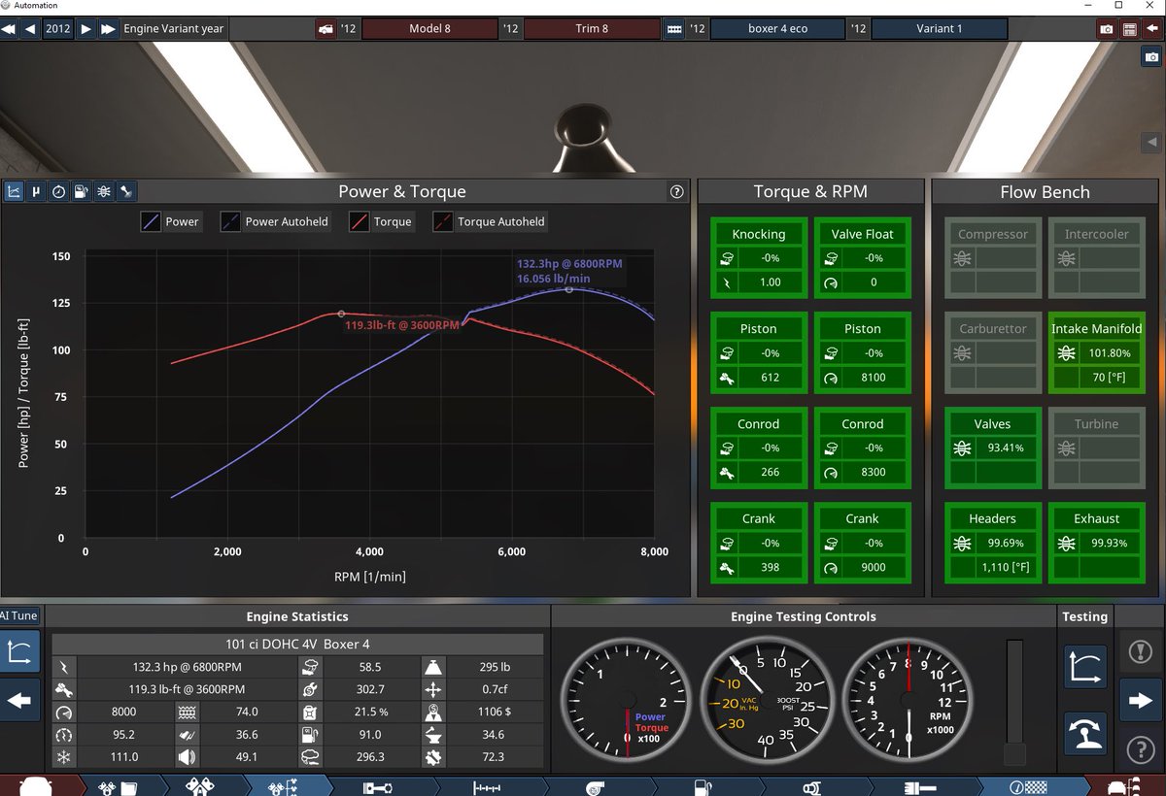
Task: Click the dyno gauge test icon in Testing panel
Action: 1085,733
